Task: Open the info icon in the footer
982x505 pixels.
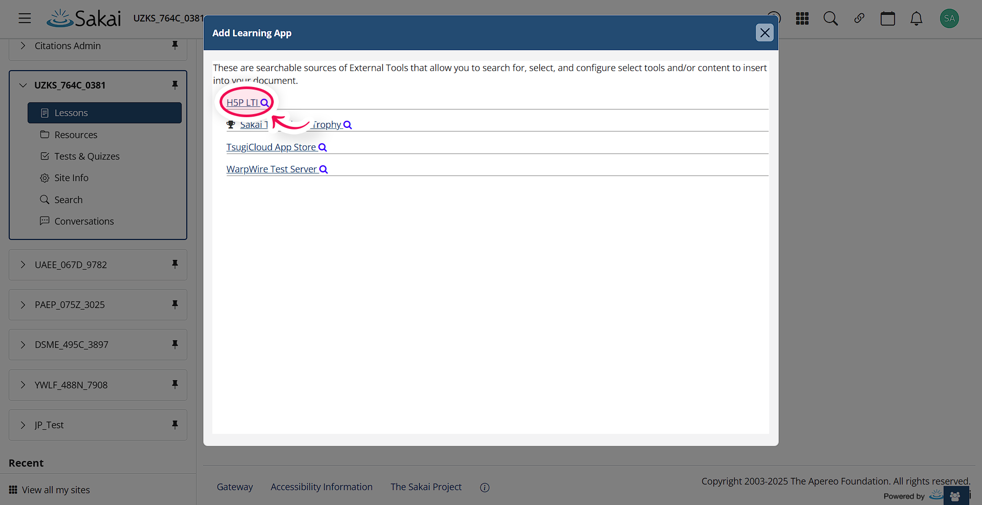Action: pos(484,487)
